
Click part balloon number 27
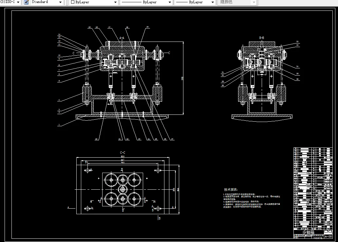click(x=173, y=139)
